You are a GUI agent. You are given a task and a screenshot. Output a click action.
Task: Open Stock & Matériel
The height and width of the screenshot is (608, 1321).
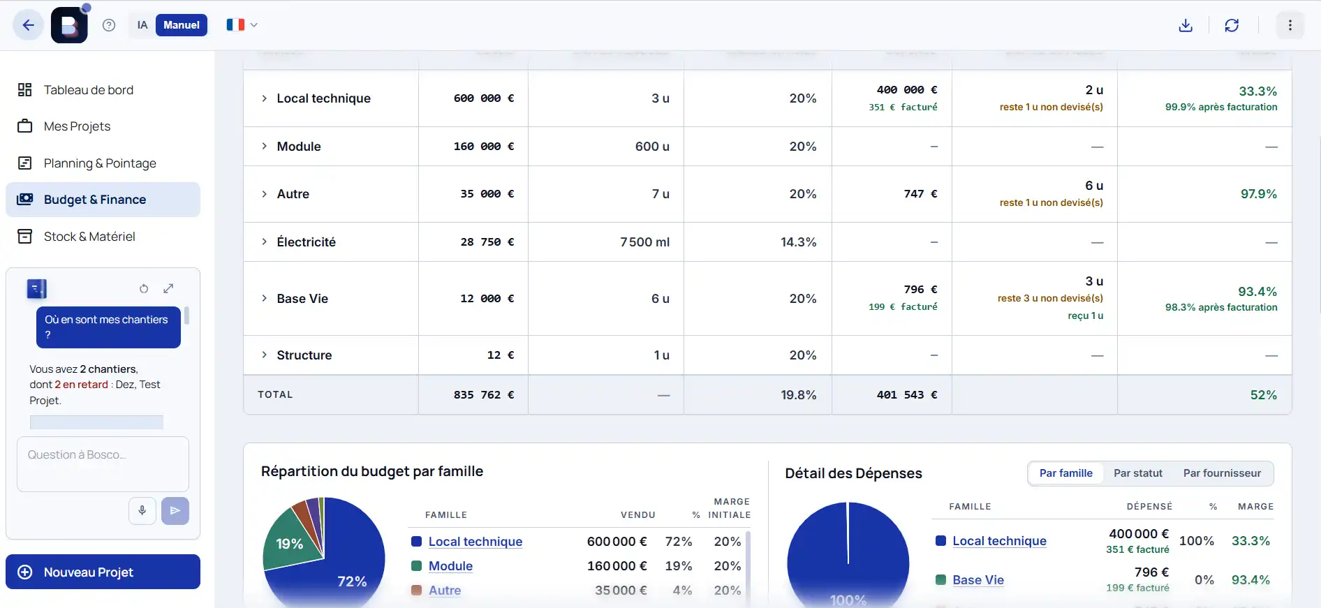point(103,237)
